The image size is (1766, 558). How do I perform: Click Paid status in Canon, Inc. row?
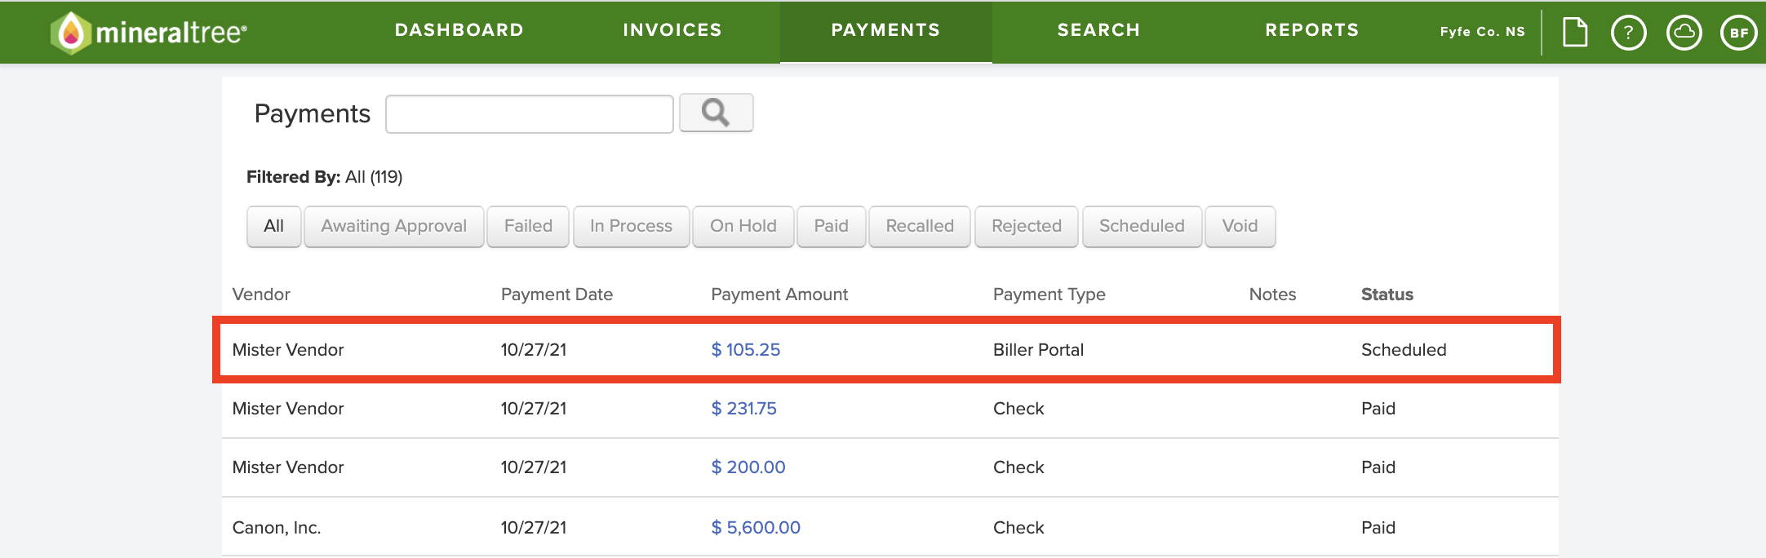click(1378, 528)
